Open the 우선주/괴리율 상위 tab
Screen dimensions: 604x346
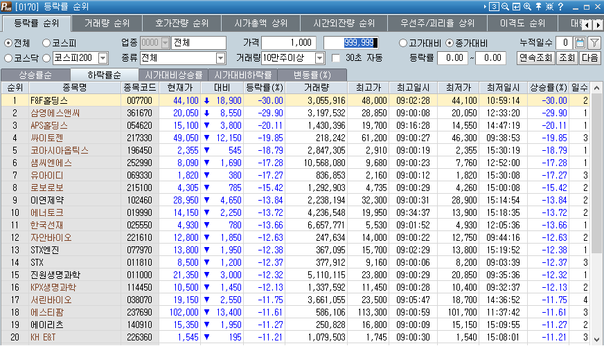(438, 24)
